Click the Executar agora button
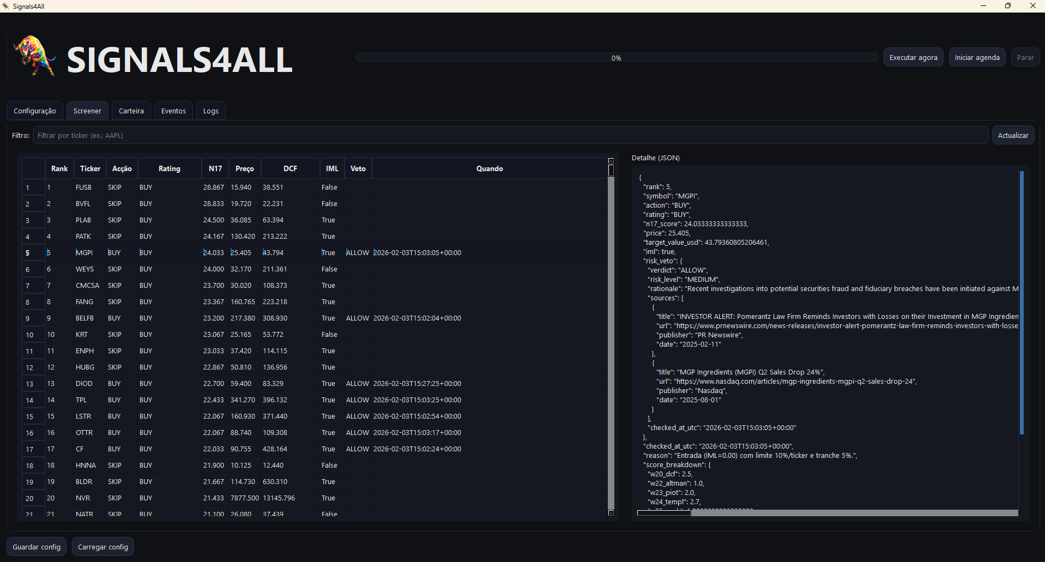The width and height of the screenshot is (1045, 562). (x=913, y=57)
